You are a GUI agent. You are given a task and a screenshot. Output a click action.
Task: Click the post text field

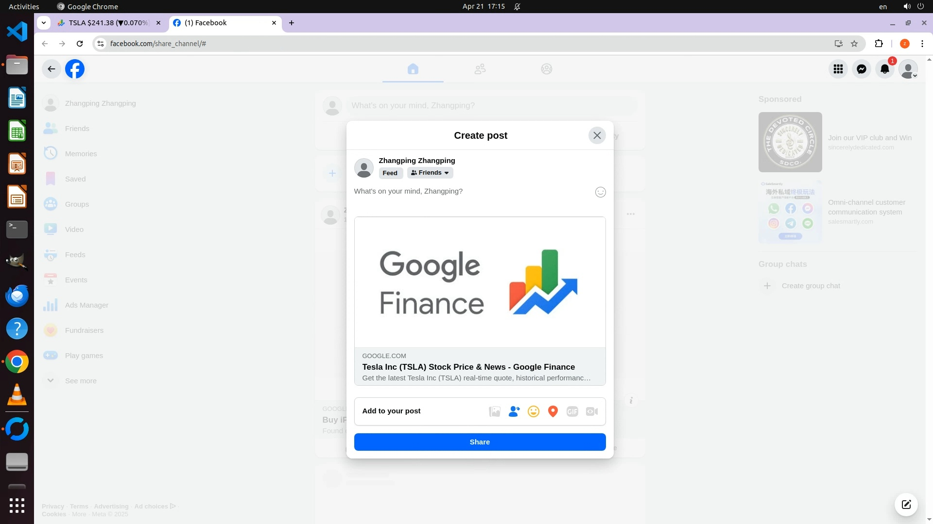(466, 192)
